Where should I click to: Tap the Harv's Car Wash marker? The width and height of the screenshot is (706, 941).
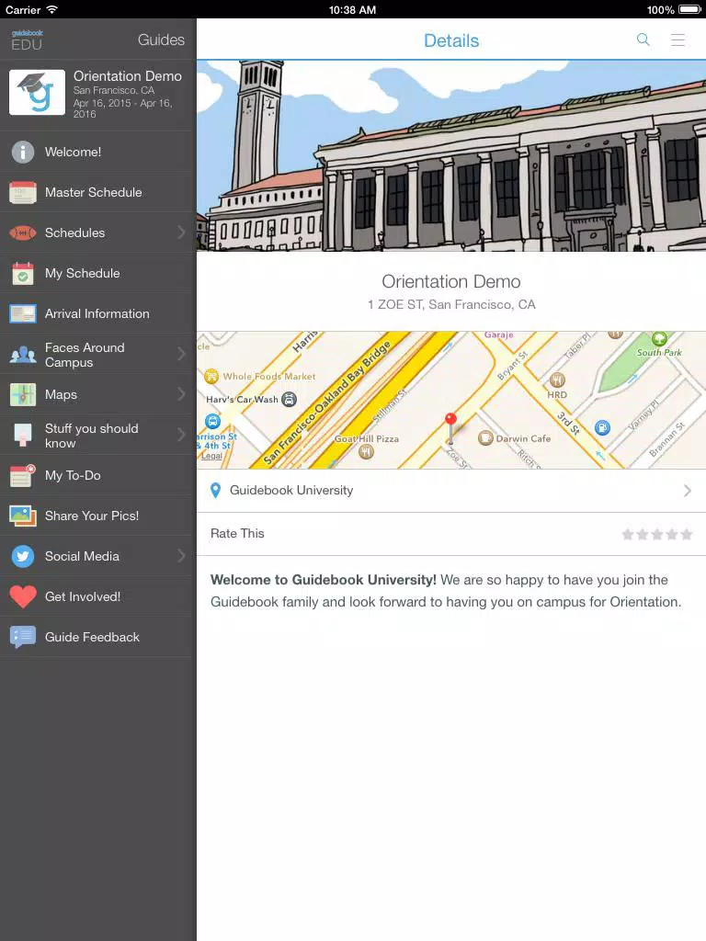pos(290,399)
